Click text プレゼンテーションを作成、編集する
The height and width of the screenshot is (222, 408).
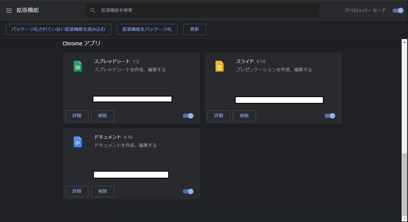(274, 70)
